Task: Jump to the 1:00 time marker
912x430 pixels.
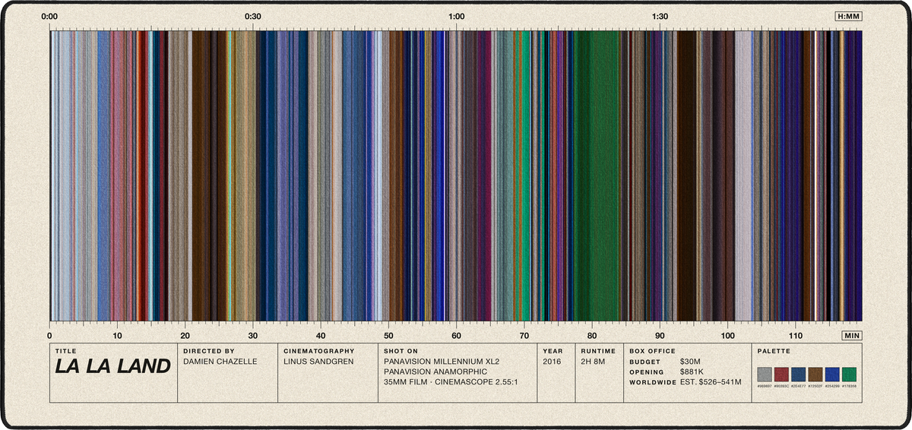Action: coord(457,16)
